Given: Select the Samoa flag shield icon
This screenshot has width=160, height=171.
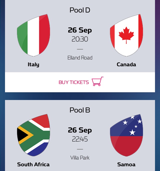Looking at the screenshot, I should tap(126, 135).
